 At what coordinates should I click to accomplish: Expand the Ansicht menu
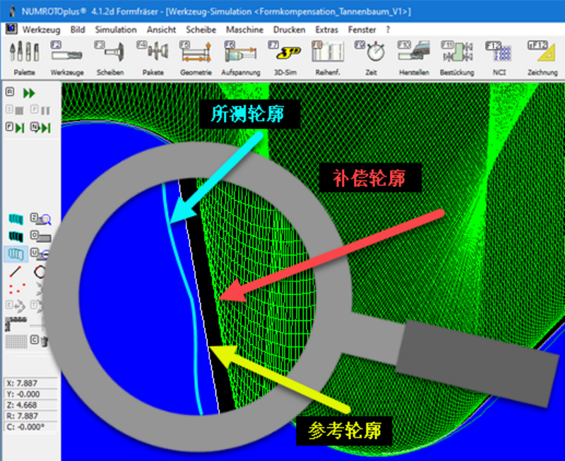[x=161, y=30]
